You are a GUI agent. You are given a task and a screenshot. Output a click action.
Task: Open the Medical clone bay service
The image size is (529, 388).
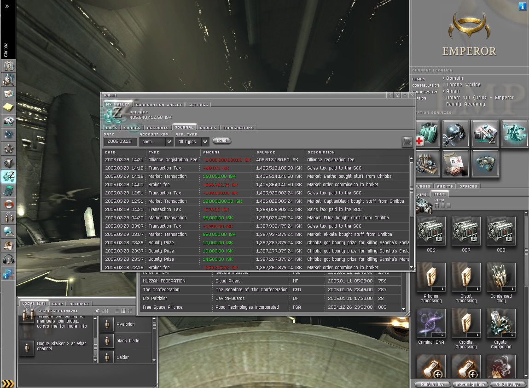tap(427, 134)
